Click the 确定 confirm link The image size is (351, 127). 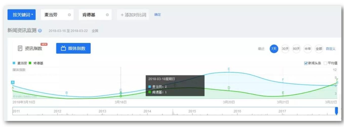157,15
